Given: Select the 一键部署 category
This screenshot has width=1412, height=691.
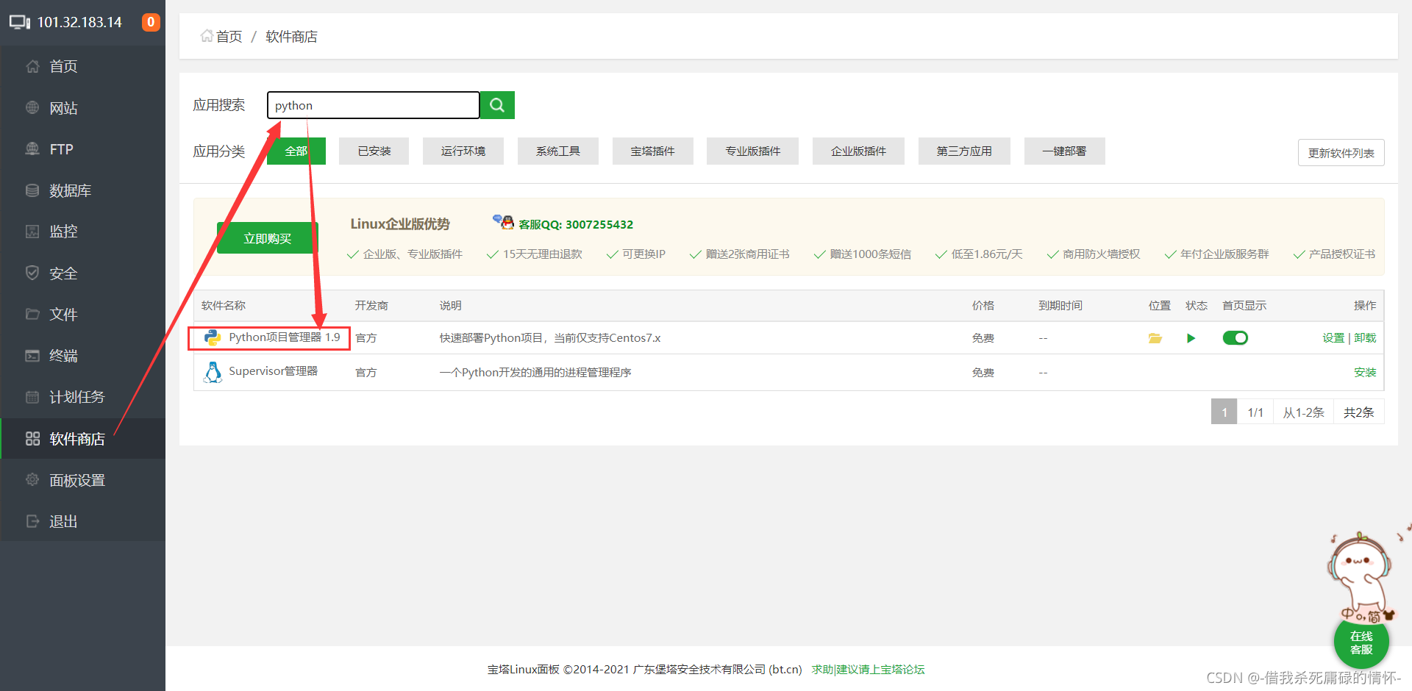Looking at the screenshot, I should tap(1064, 151).
